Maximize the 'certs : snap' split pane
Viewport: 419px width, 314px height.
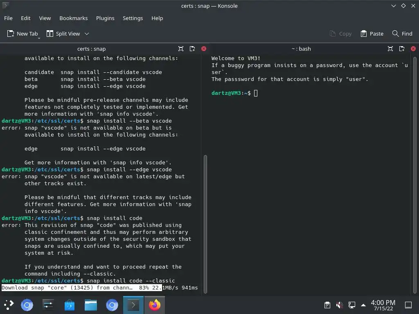coord(181,49)
